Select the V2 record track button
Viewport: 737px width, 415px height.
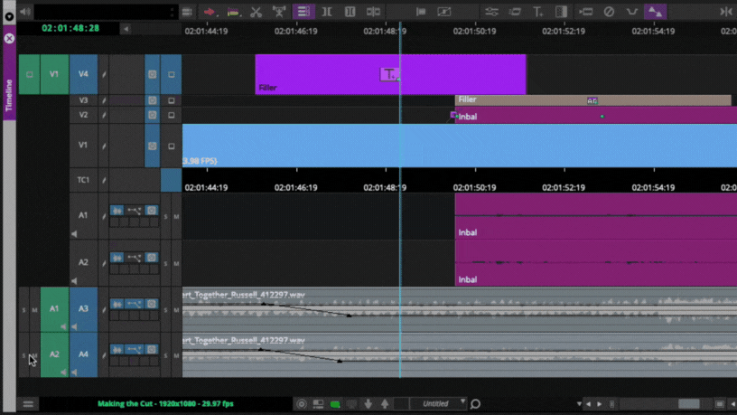[x=83, y=115]
